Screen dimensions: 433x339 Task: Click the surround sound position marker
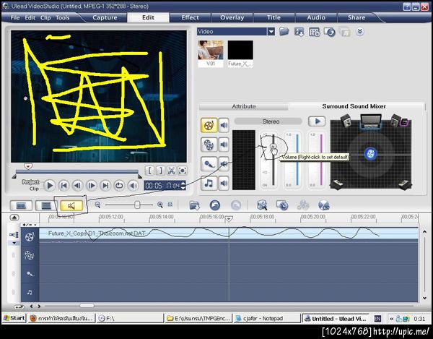371,154
